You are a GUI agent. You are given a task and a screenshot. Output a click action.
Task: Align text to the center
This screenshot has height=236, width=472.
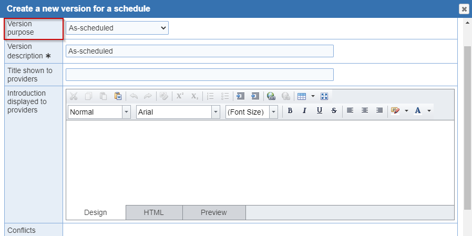point(365,110)
